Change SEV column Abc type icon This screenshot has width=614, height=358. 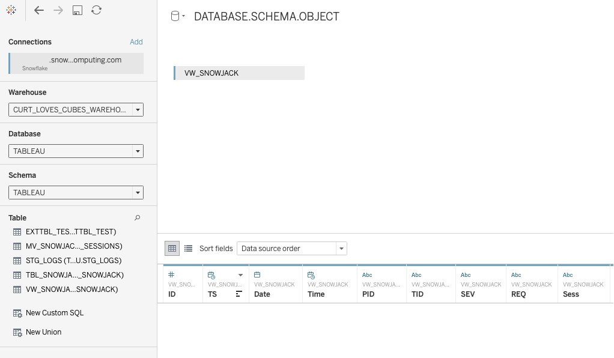coord(466,275)
